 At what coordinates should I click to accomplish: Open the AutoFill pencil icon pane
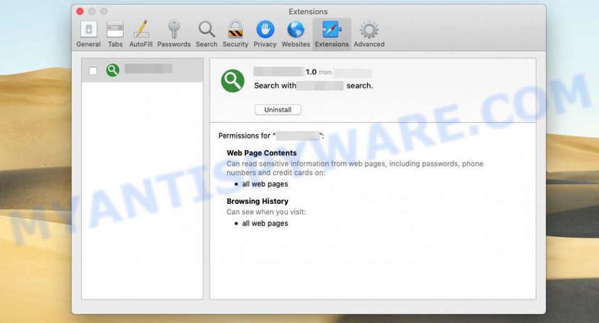pos(141,34)
